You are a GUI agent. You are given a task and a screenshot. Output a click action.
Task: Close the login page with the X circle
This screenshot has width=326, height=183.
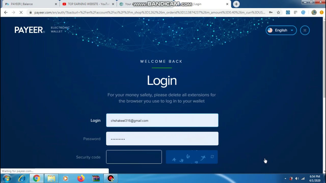[305, 30]
